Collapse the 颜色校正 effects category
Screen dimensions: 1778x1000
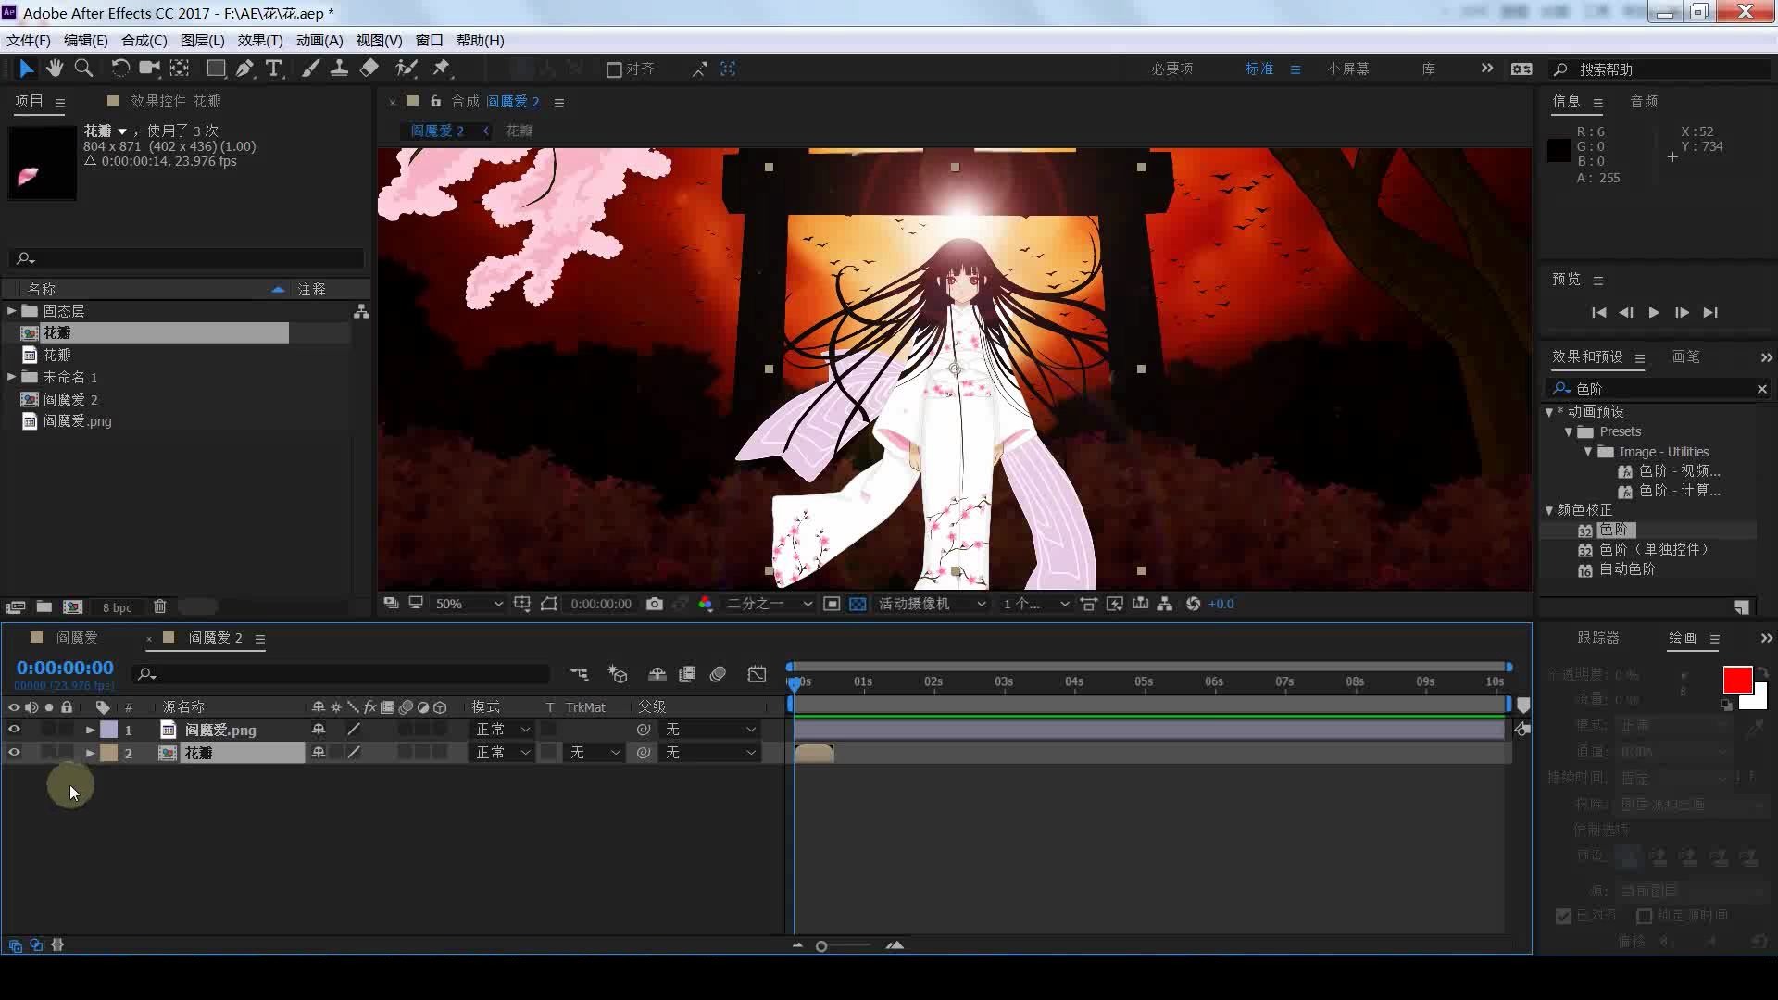[x=1548, y=510]
